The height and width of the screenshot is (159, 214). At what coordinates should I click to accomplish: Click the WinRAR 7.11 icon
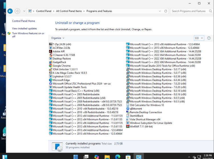128,127
